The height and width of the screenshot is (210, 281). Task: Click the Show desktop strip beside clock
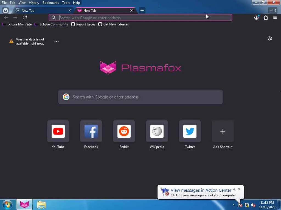pos(279,205)
